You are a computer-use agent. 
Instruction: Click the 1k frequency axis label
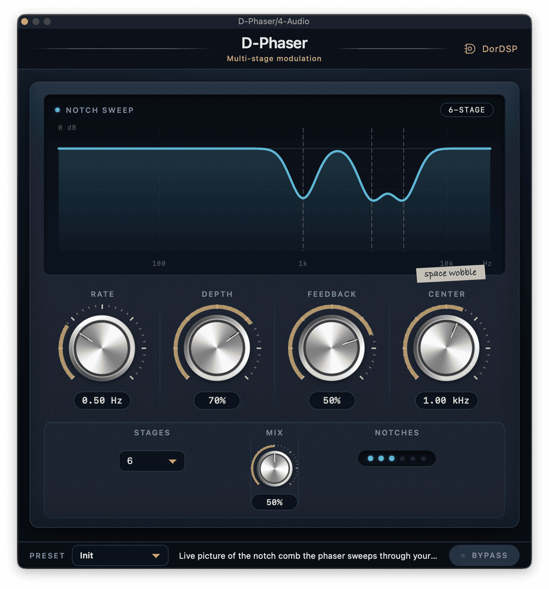303,264
